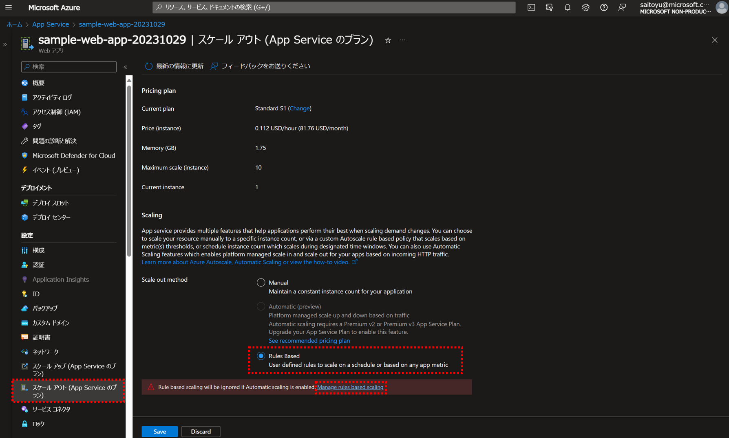729x438 pixels.
Task: Click the デプロイ スロット icon
Action: coord(25,203)
